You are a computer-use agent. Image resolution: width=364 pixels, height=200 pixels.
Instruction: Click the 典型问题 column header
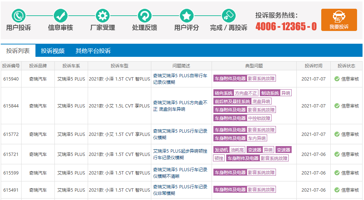pos(254,66)
